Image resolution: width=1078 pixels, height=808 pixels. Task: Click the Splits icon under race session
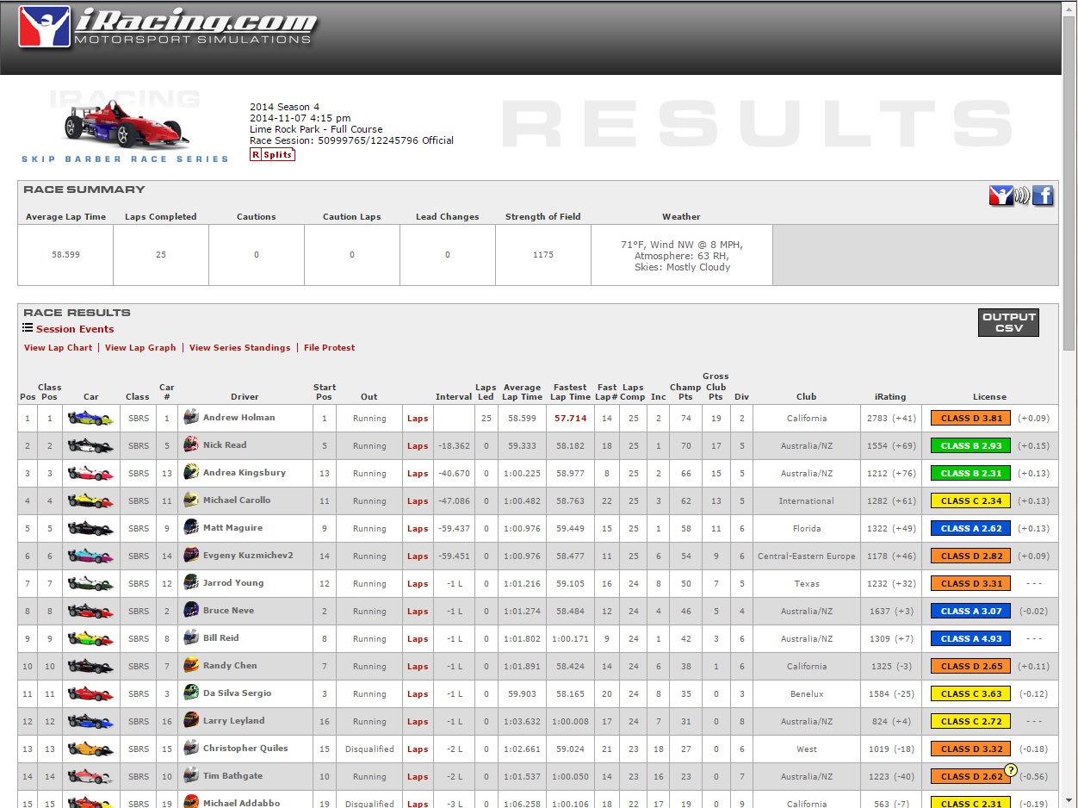point(272,154)
